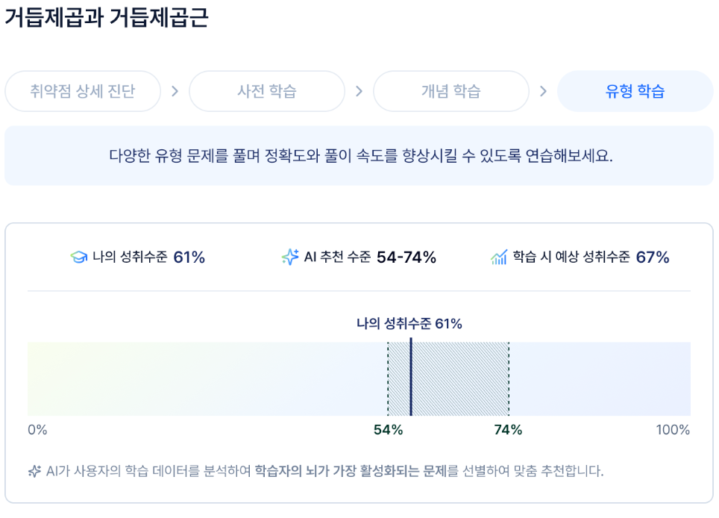Click the AI sparkle icon beside AI 추천 수준
The height and width of the screenshot is (518, 719).
[290, 257]
